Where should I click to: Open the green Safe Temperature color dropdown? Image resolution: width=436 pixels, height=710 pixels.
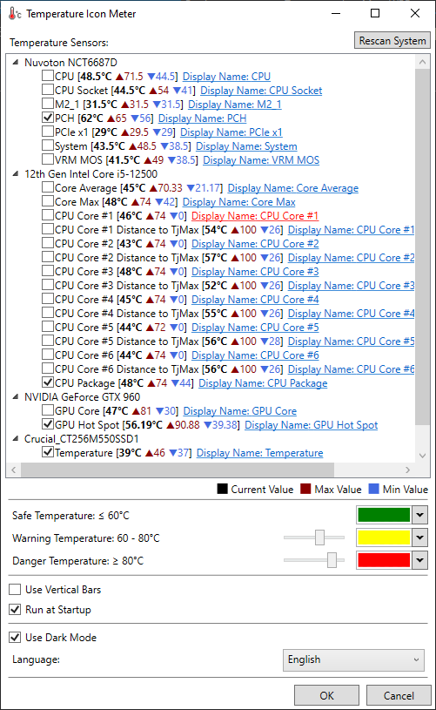click(419, 515)
